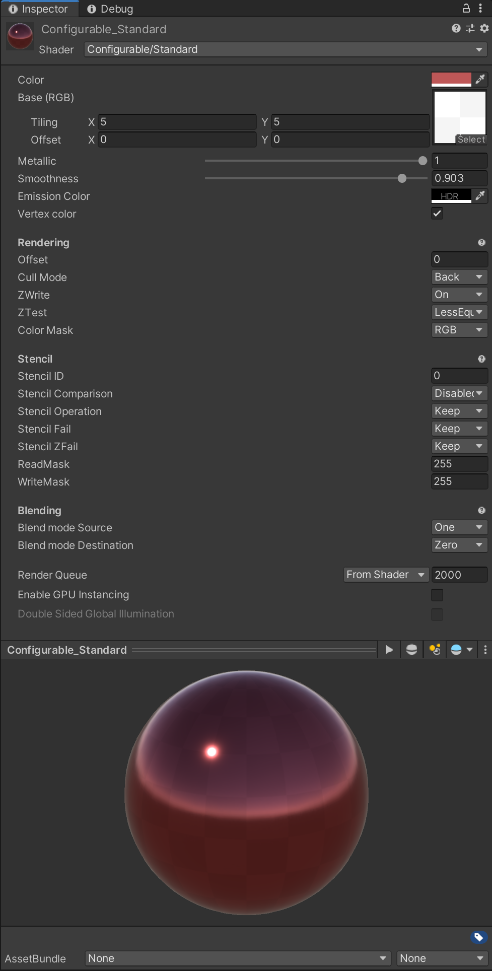Open Rendering section help icon
The image size is (492, 971).
(481, 243)
